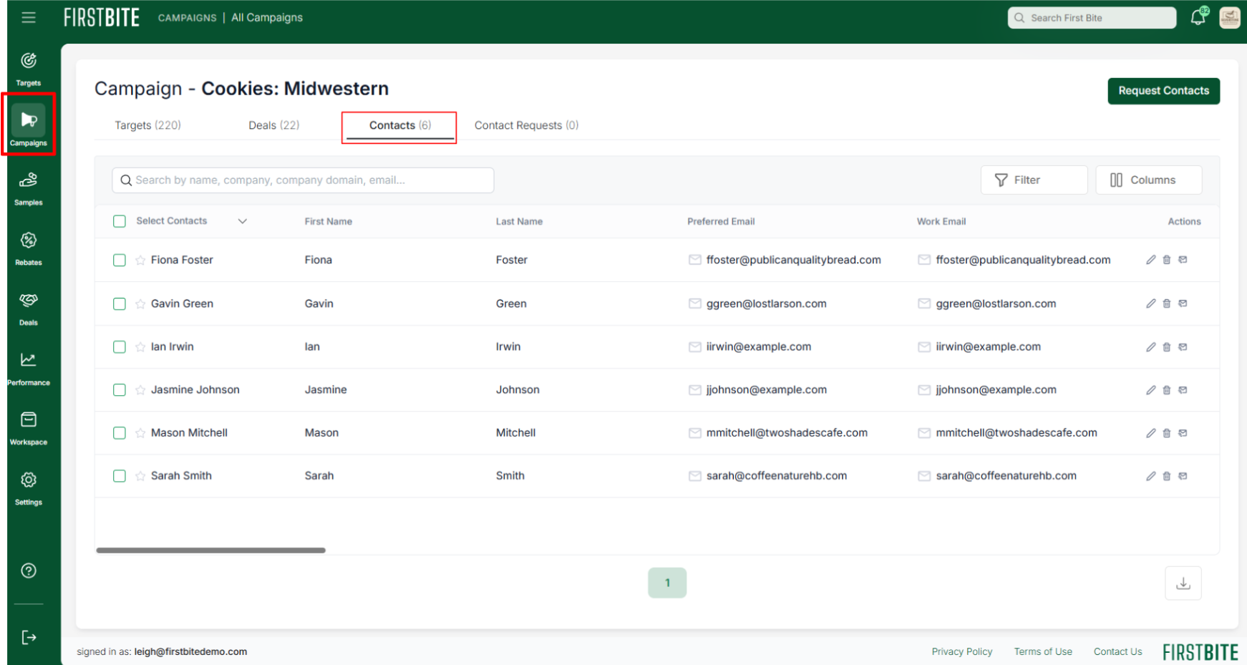Viewport: 1247px width, 665px height.
Task: Open Performance in the sidebar
Action: 29,369
